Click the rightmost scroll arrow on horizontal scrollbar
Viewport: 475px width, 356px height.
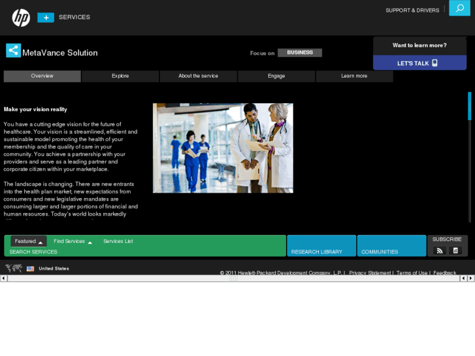point(471,278)
